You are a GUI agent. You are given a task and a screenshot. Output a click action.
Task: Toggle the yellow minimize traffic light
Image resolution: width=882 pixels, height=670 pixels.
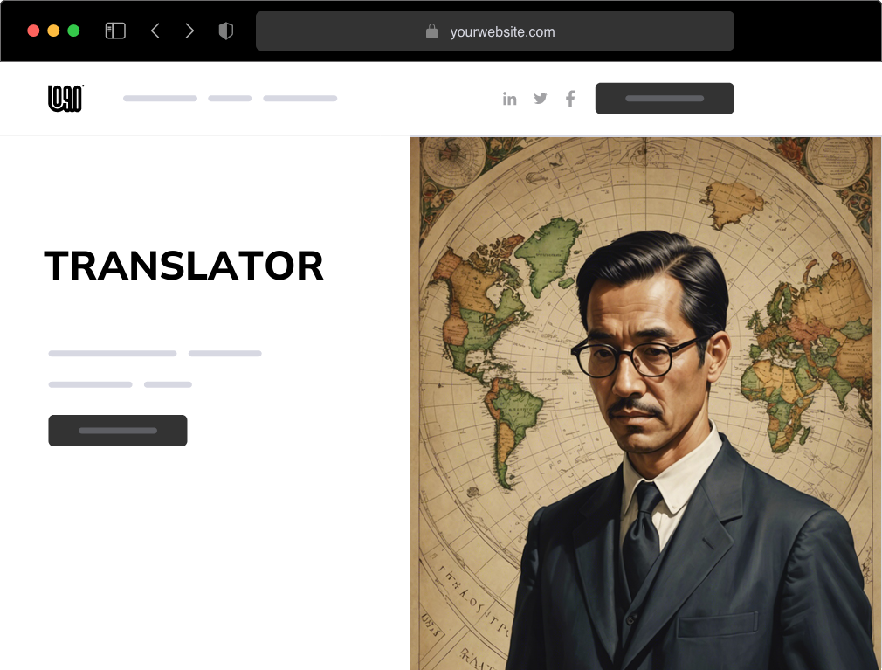pos(54,29)
